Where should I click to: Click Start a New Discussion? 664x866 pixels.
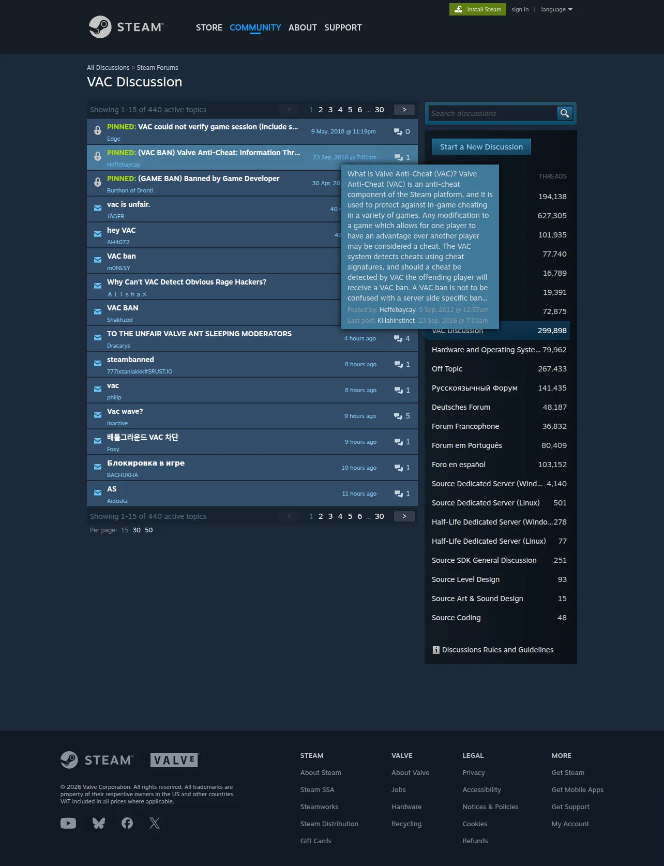coord(481,147)
